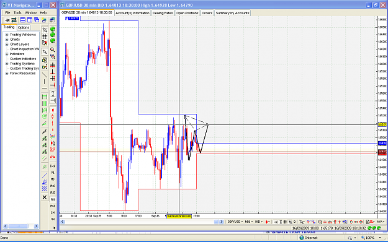
Task: Select the Trading tab in Navigator
Action: click(x=9, y=27)
